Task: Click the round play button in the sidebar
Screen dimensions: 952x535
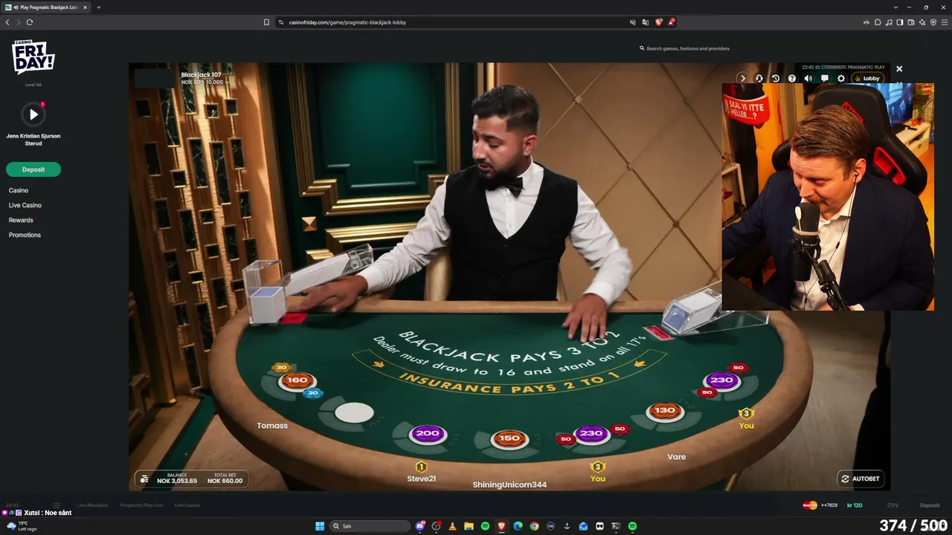Action: coord(33,114)
